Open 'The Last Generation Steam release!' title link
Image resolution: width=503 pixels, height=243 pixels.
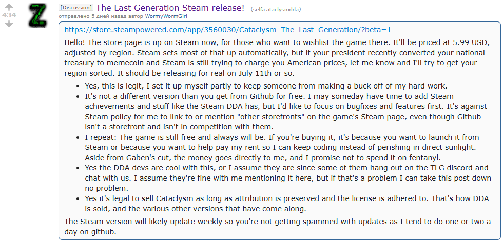[170, 8]
